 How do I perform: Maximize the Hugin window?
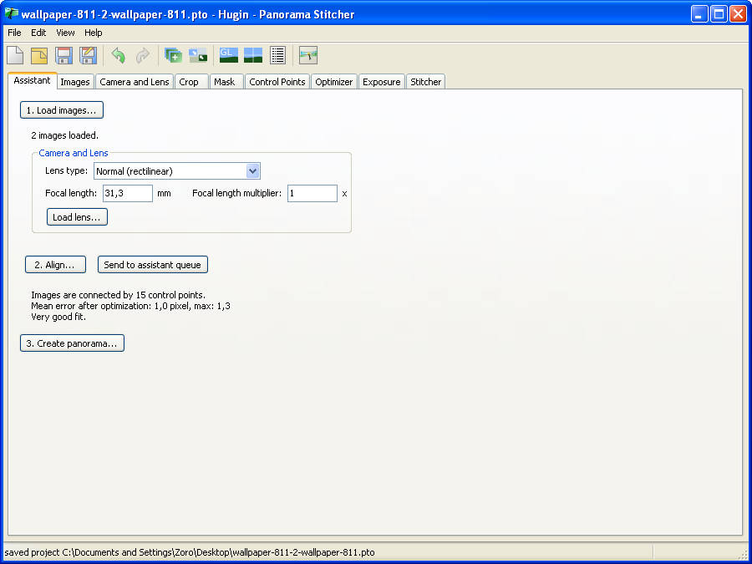pos(719,14)
